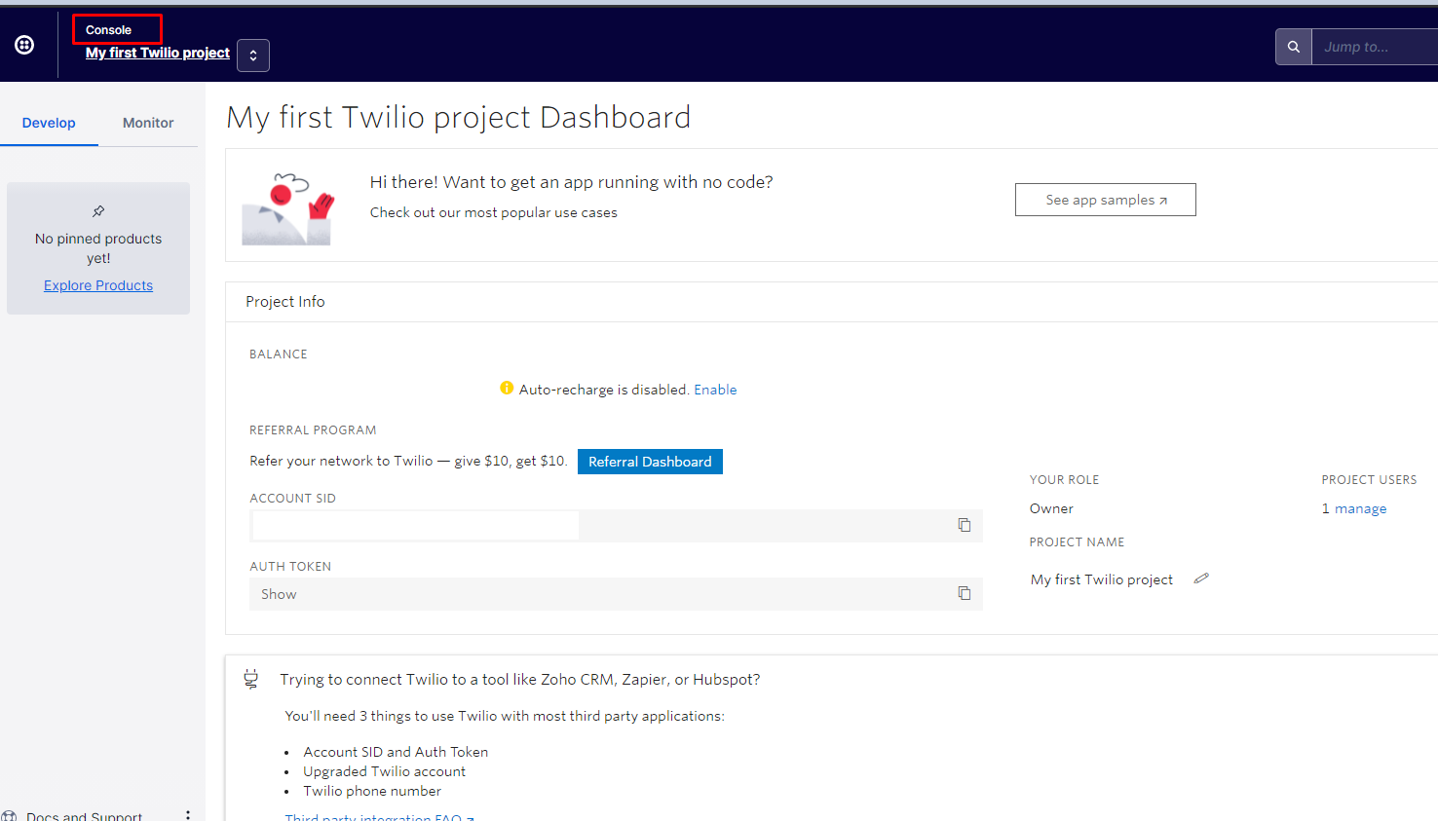
Task: Focus the Jump to search field
Action: (1375, 47)
